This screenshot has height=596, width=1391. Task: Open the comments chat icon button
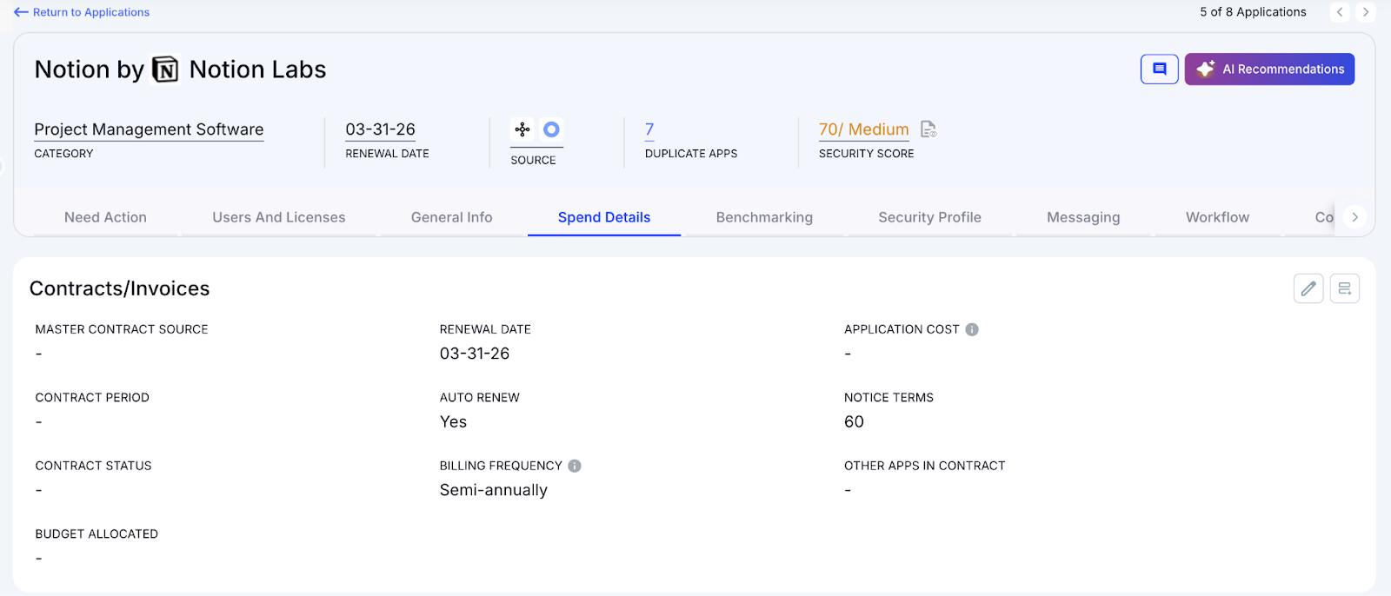1160,70
